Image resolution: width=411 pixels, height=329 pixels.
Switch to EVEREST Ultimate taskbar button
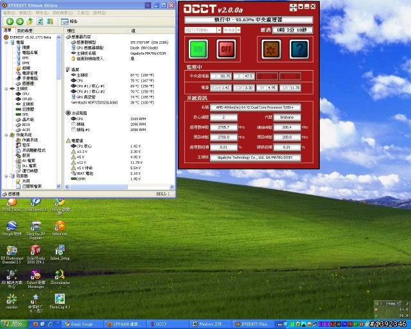tap(254, 325)
